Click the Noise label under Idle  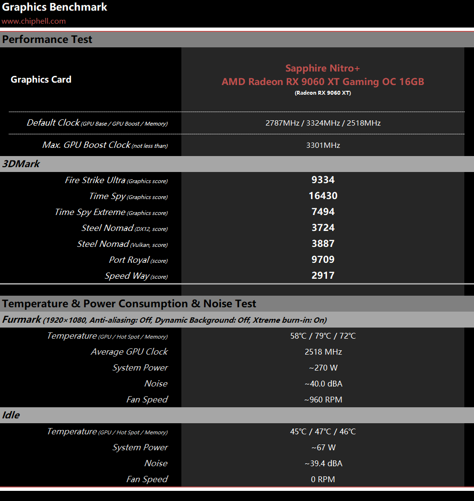[x=156, y=463]
